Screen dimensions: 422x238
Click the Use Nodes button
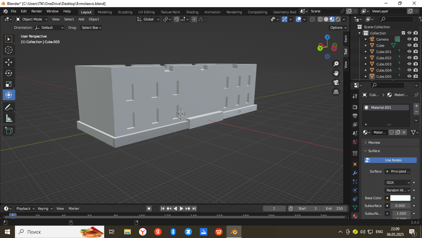[390, 160]
